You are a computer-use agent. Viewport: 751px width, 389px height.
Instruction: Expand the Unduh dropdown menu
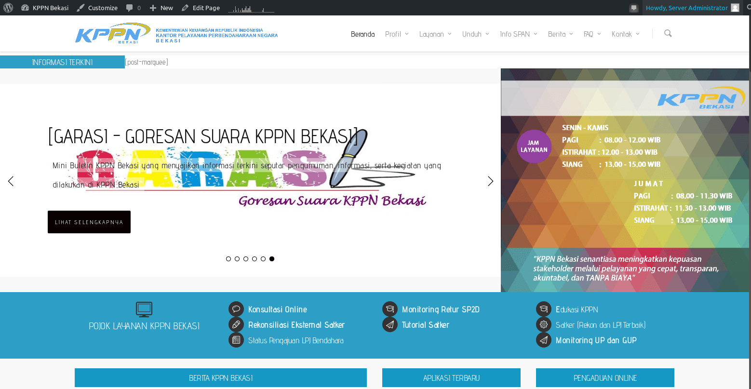476,34
